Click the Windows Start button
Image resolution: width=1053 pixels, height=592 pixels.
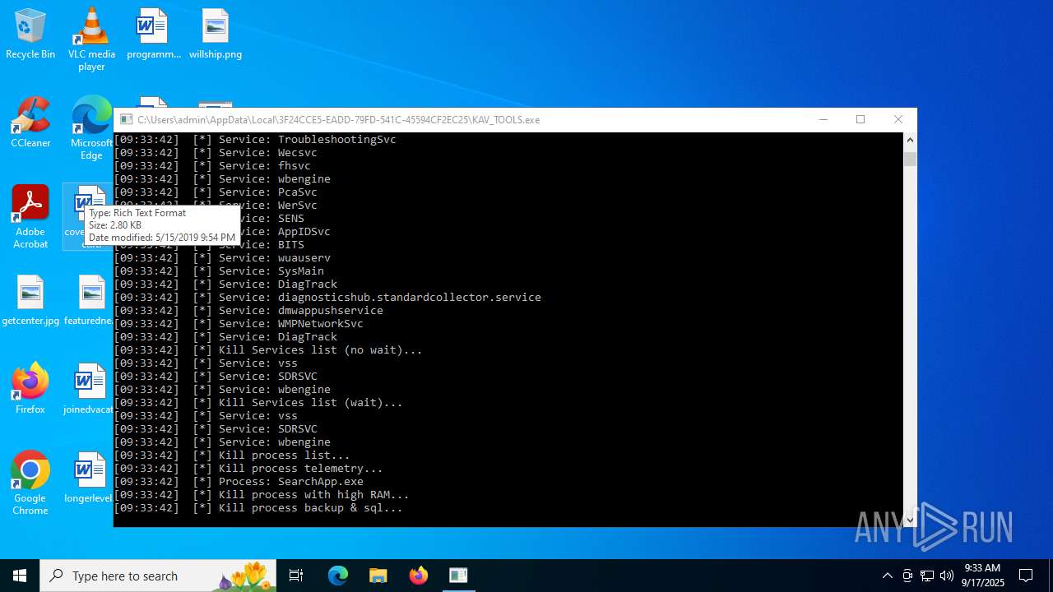[x=20, y=576]
